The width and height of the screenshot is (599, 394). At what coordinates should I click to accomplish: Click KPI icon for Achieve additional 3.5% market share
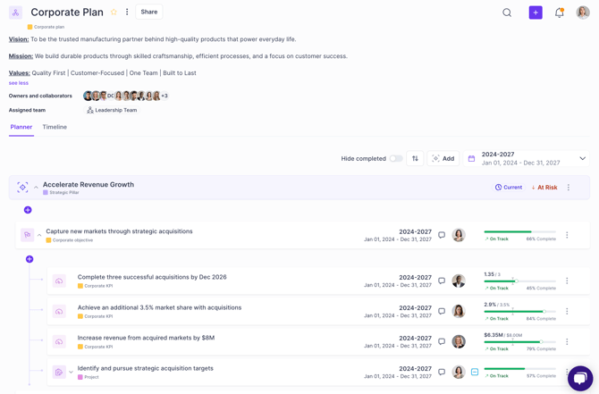[x=59, y=312]
